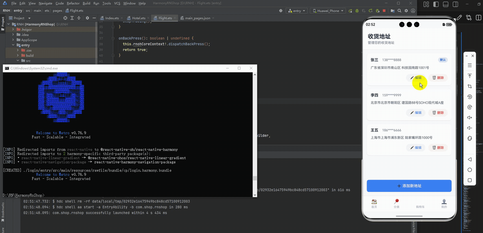Viewport: 483px width, 233px height.
Task: Click the cmd window vertical scrollbar thumb
Action: (x=255, y=178)
